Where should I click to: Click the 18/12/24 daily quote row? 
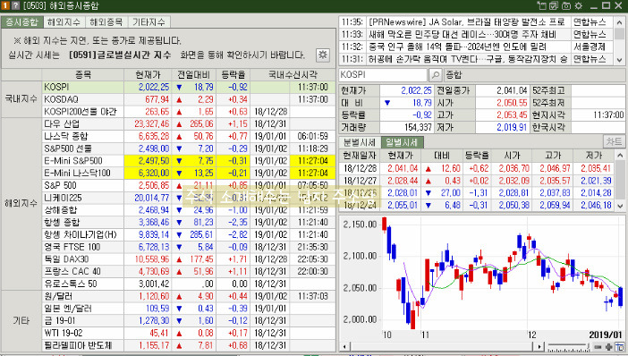[x=477, y=206]
